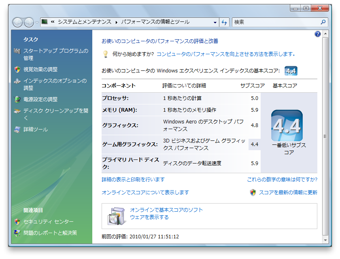Click the プロセッサ: row label

115,98
